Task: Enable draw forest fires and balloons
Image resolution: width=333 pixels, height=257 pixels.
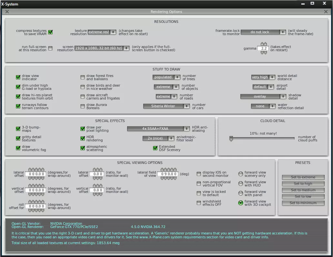Action: [83, 77]
